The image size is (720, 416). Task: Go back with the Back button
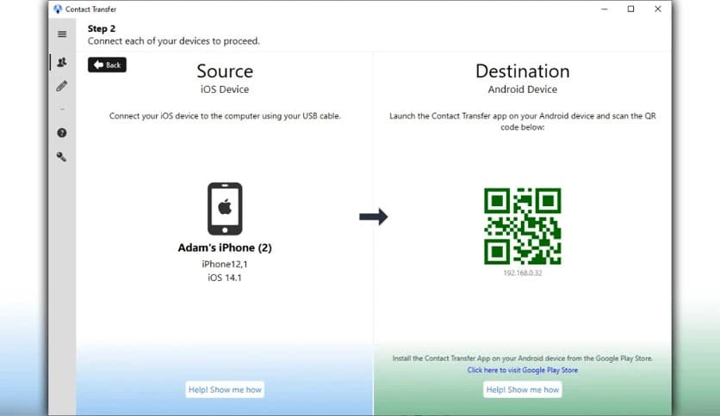[x=107, y=64]
